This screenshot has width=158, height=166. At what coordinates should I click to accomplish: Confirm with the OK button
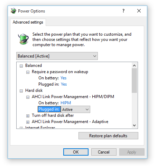point(76,152)
